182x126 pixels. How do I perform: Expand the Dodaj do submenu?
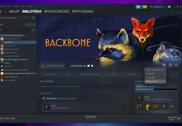tap(155, 74)
